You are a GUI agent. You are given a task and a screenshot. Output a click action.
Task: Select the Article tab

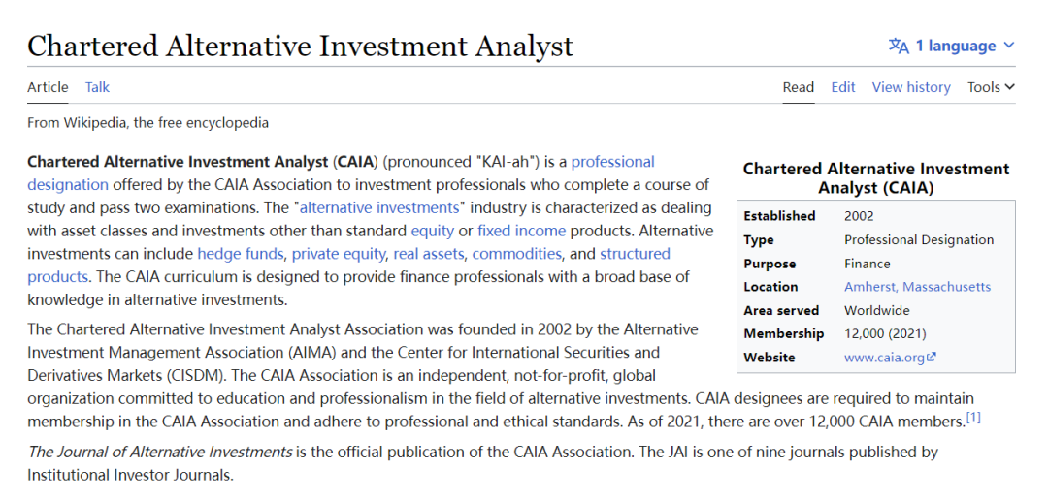coord(48,87)
